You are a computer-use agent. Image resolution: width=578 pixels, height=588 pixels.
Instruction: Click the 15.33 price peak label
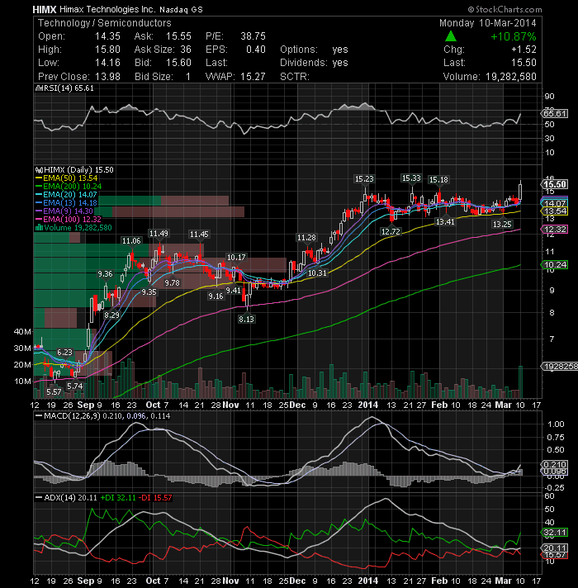coord(411,178)
